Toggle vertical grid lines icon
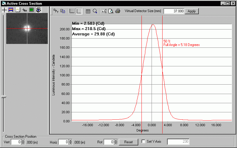 72,11
